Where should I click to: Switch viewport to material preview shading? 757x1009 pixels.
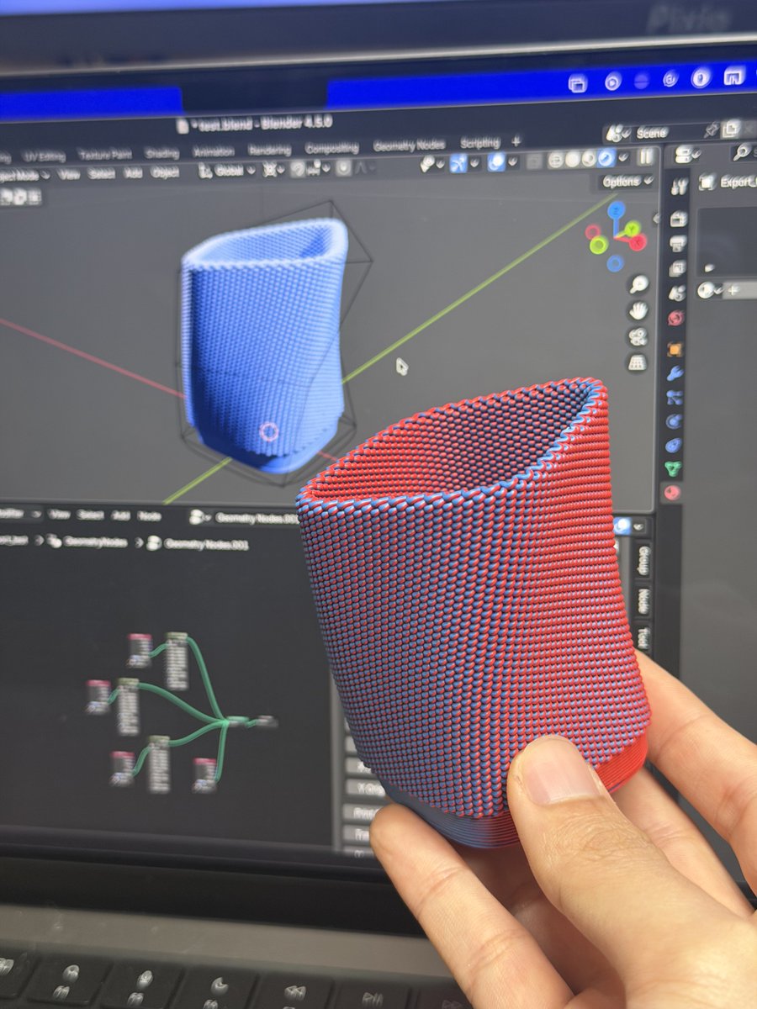[x=589, y=158]
